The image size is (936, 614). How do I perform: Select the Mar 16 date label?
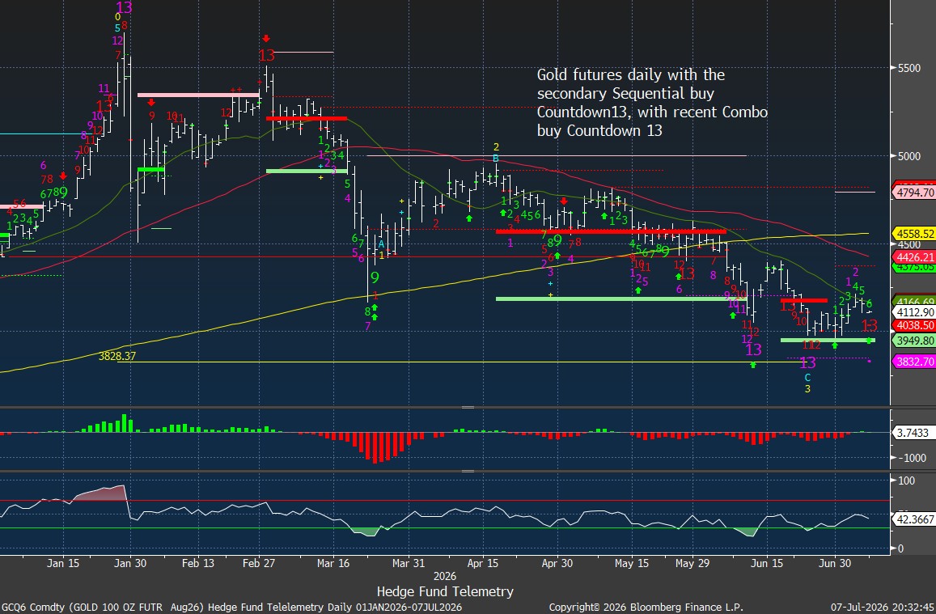point(333,563)
